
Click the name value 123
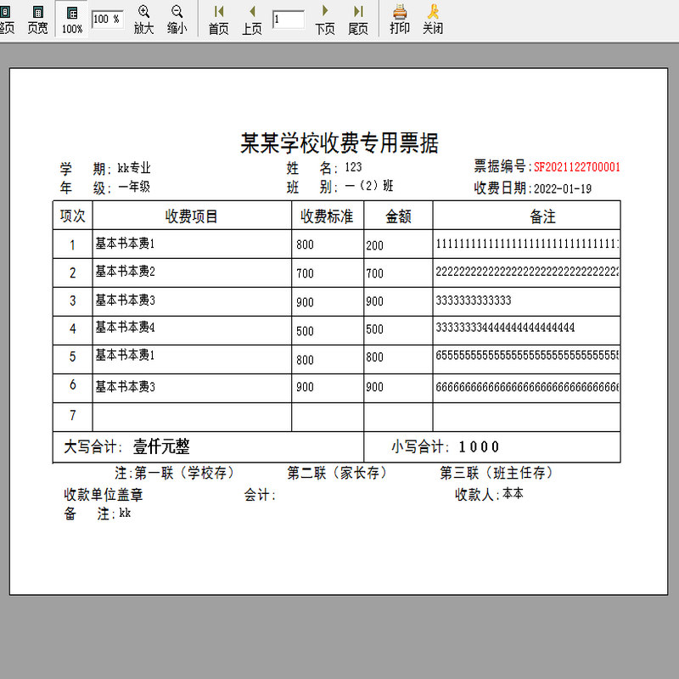pos(353,166)
